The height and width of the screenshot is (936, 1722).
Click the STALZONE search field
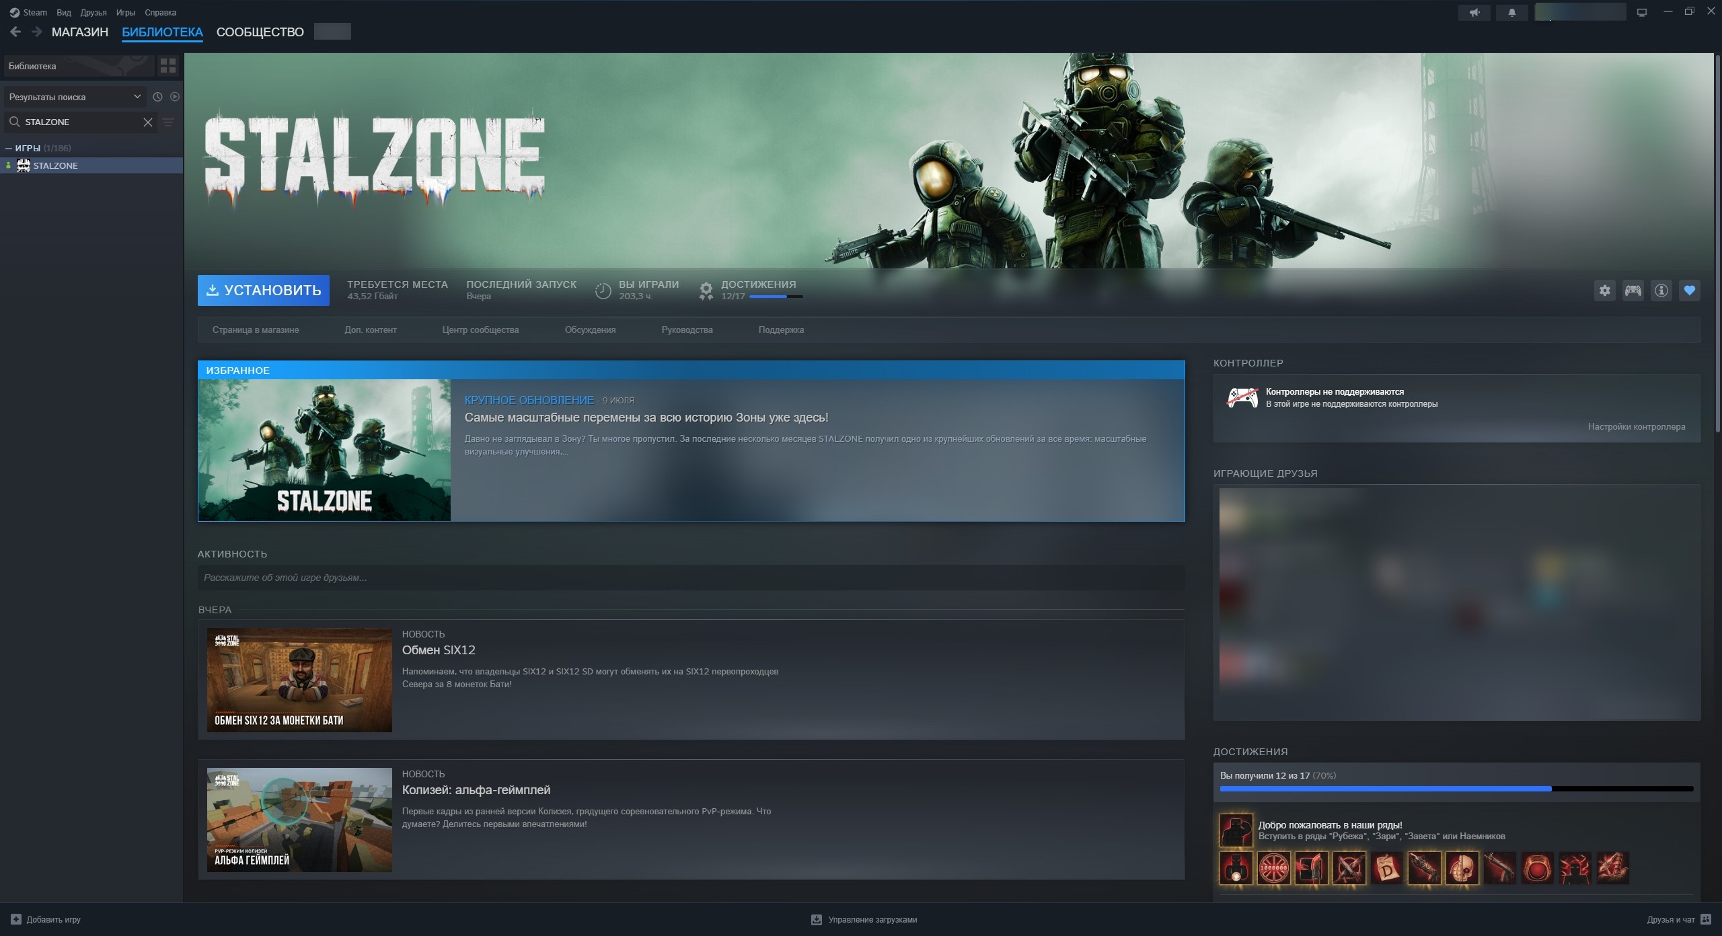[81, 122]
